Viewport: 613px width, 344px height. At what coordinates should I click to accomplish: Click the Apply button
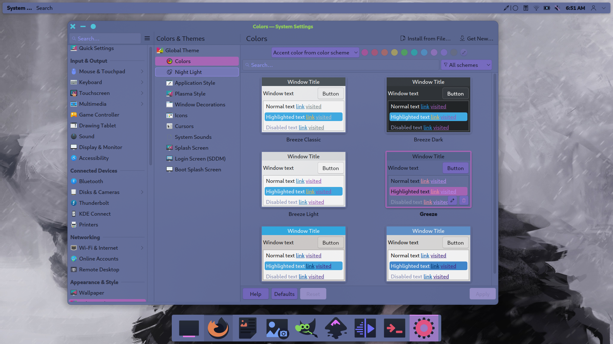482,294
